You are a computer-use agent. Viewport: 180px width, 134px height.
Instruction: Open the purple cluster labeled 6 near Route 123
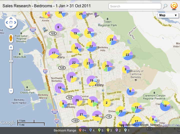[x=58, y=27]
